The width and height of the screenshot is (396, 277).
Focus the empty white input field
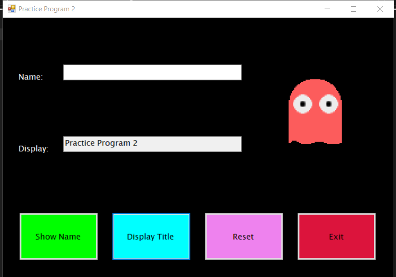(x=152, y=72)
